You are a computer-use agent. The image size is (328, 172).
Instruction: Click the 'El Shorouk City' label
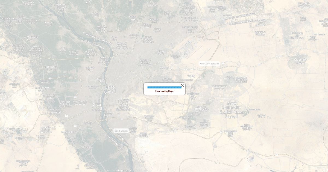(x=297, y=34)
